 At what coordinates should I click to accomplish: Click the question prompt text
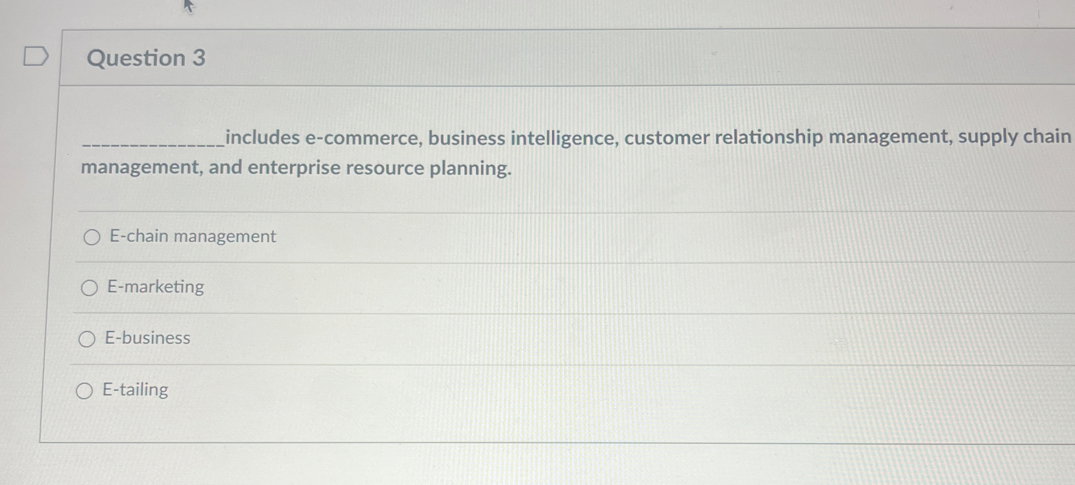[521, 152]
